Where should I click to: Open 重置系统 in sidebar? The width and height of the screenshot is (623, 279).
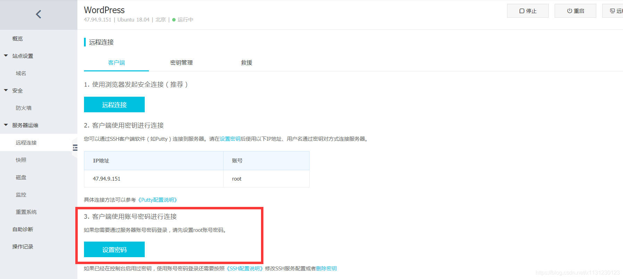tap(26, 212)
